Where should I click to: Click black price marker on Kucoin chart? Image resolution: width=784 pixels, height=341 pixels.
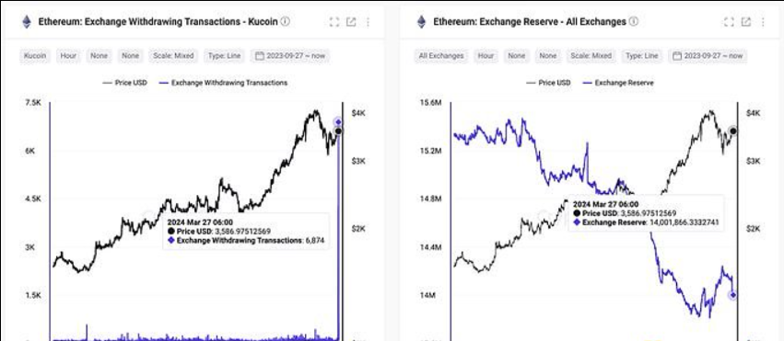338,131
